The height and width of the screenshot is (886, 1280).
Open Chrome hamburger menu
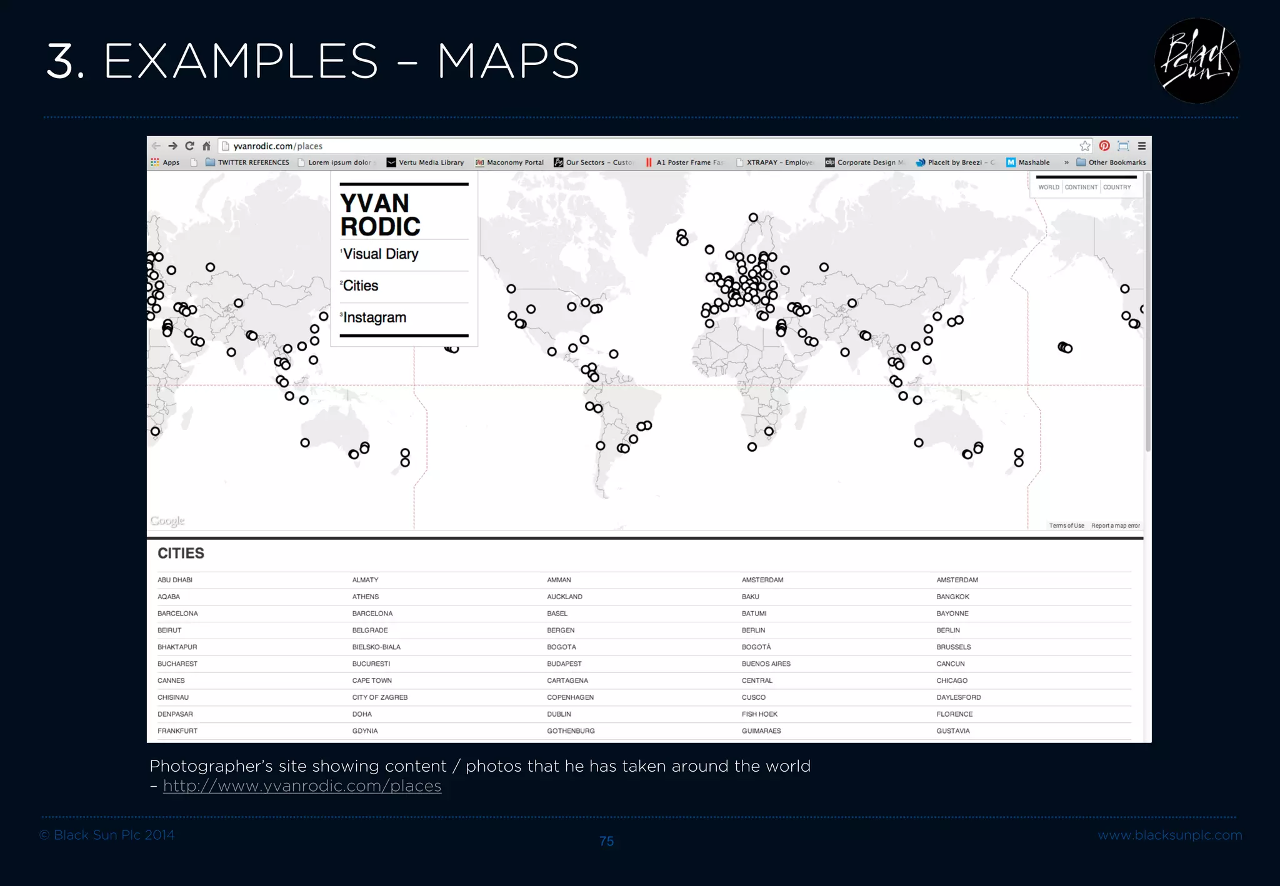pyautogui.click(x=1142, y=146)
